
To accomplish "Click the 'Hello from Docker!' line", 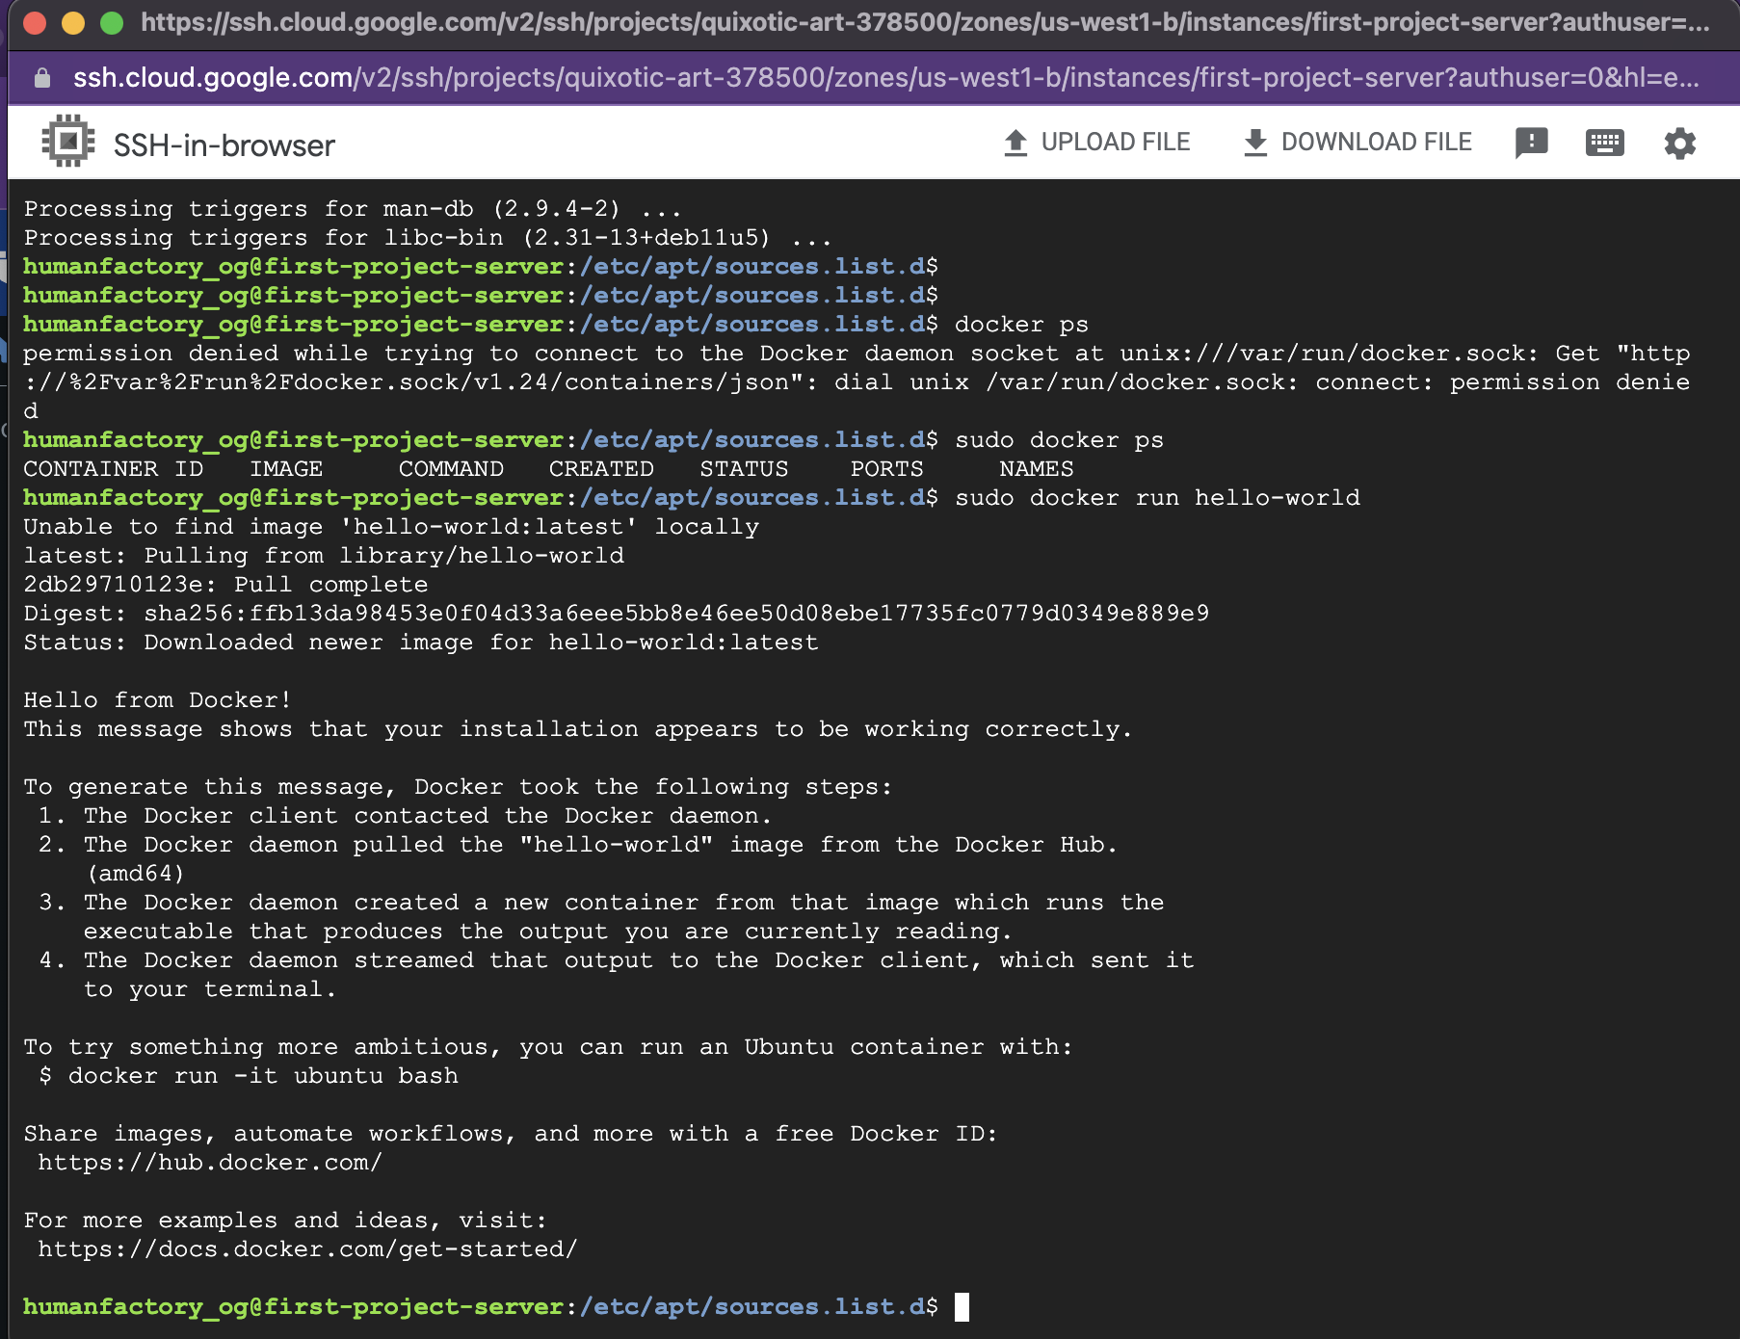I will pyautogui.click(x=157, y=700).
